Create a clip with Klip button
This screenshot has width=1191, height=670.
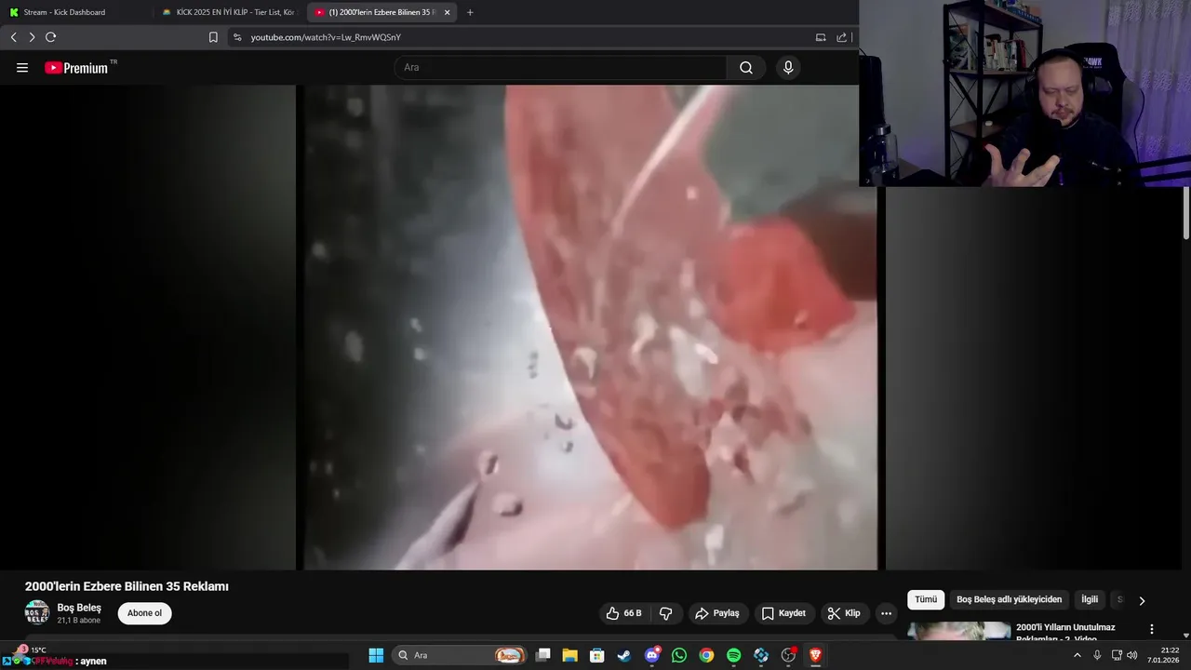(844, 613)
